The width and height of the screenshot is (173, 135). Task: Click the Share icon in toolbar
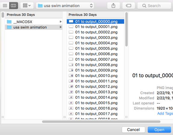point(113,5)
